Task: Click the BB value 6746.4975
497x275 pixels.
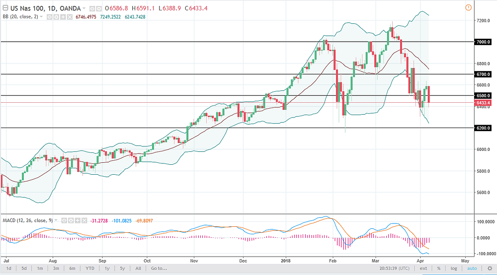Action: [86, 17]
